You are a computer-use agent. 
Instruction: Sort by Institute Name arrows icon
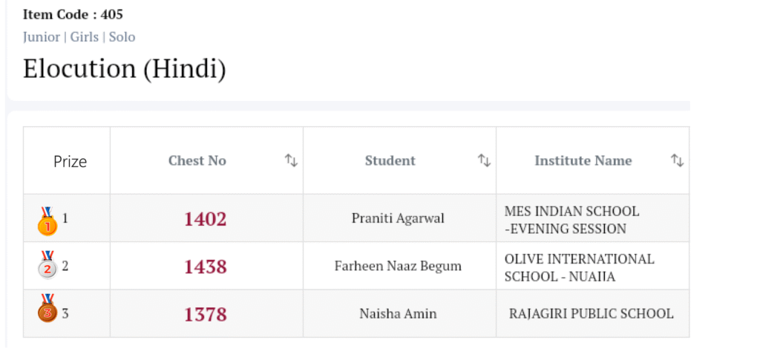tap(677, 160)
